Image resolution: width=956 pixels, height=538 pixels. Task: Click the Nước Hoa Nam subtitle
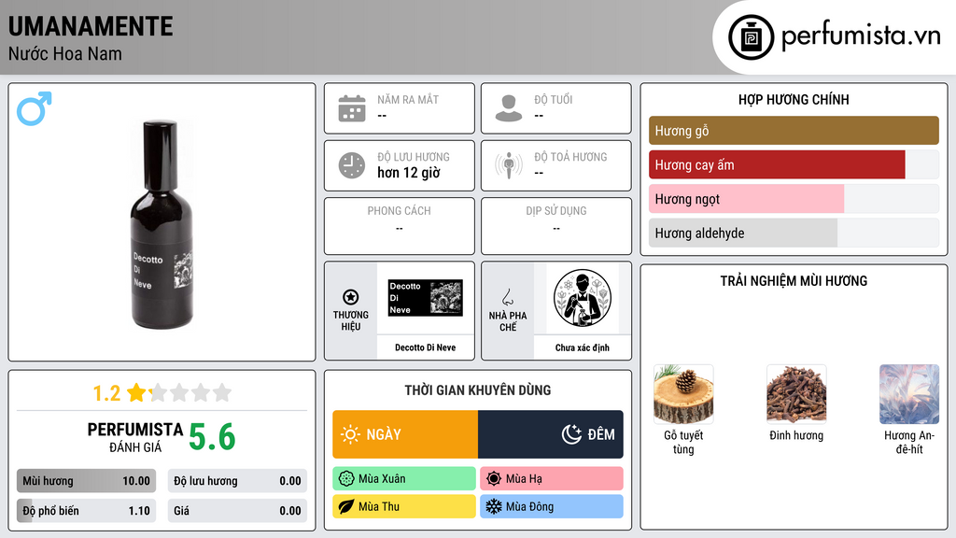tap(65, 53)
